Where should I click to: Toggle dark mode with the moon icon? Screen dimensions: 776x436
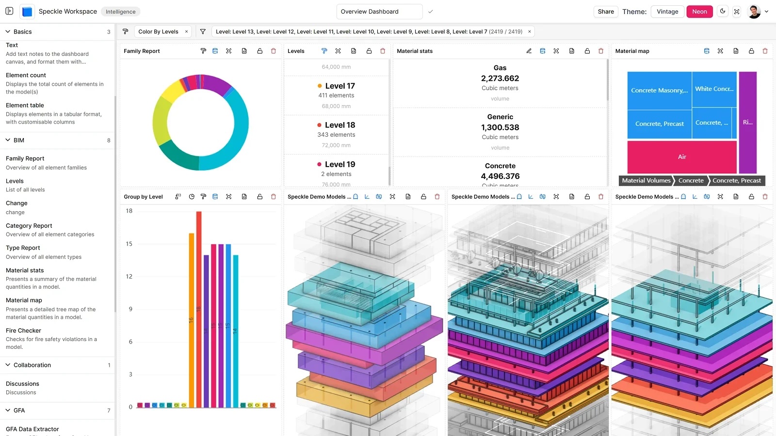tap(722, 11)
